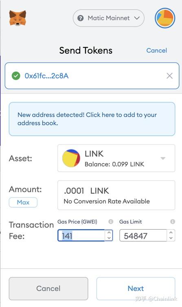The height and width of the screenshot is (307, 182).
Task: Open Gas Price info tooltip icon
Action: pyautogui.click(x=111, y=222)
